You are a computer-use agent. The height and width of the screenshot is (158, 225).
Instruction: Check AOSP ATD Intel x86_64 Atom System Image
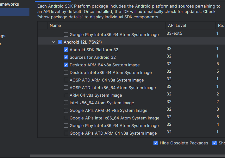pyautogui.click(x=66, y=88)
